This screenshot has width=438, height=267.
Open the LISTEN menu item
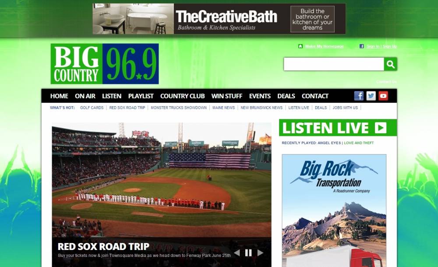tap(112, 96)
